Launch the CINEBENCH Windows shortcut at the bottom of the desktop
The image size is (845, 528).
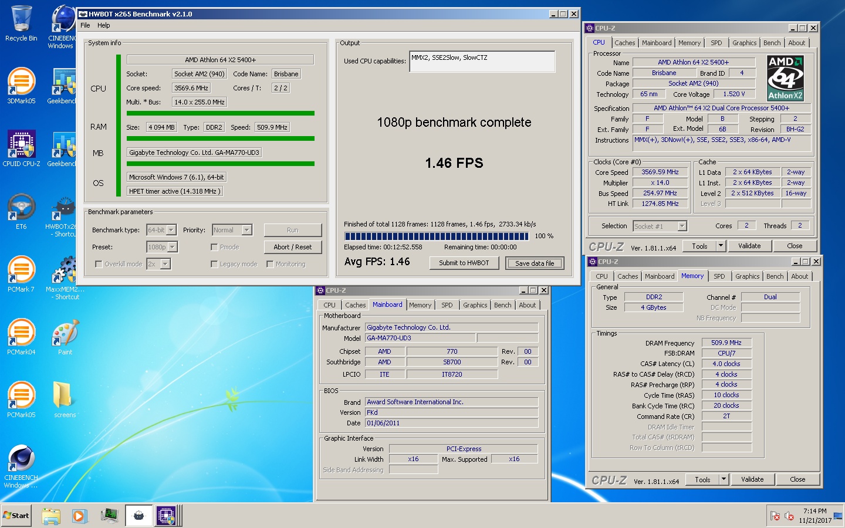tap(21, 466)
